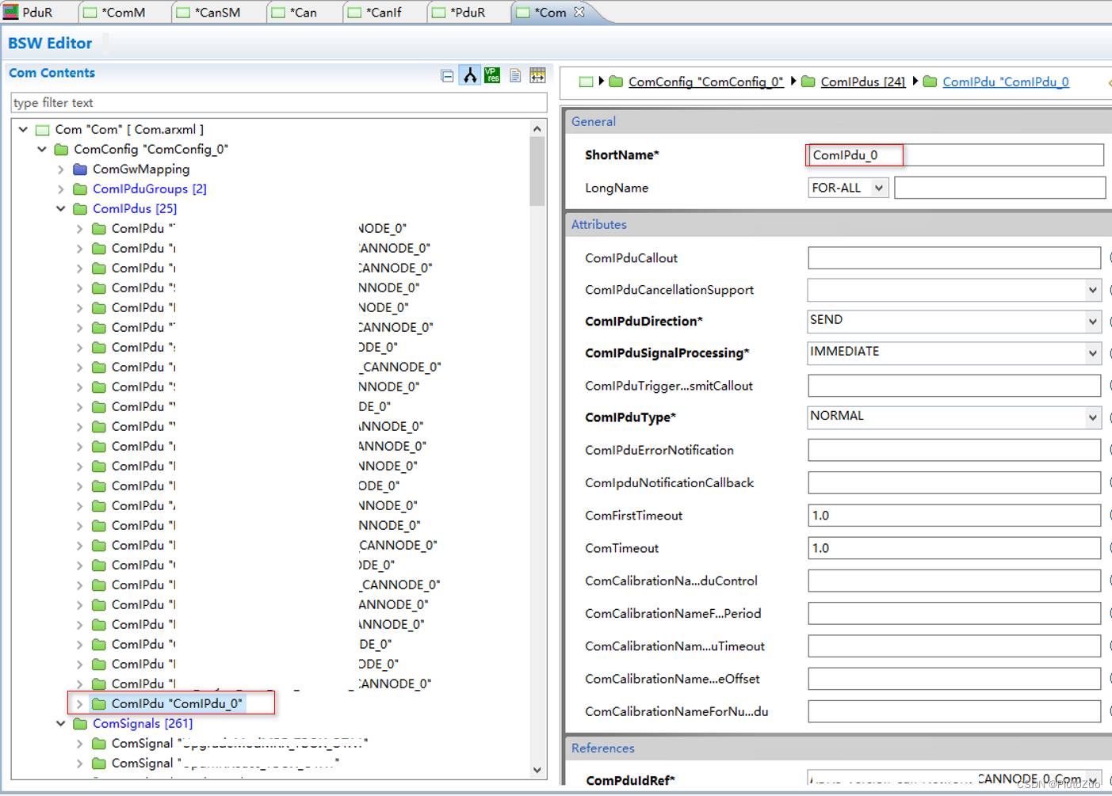Select the ComIPdu "ComIPdu_0" tree row
This screenshot has width=1112, height=796.
pyautogui.click(x=177, y=704)
